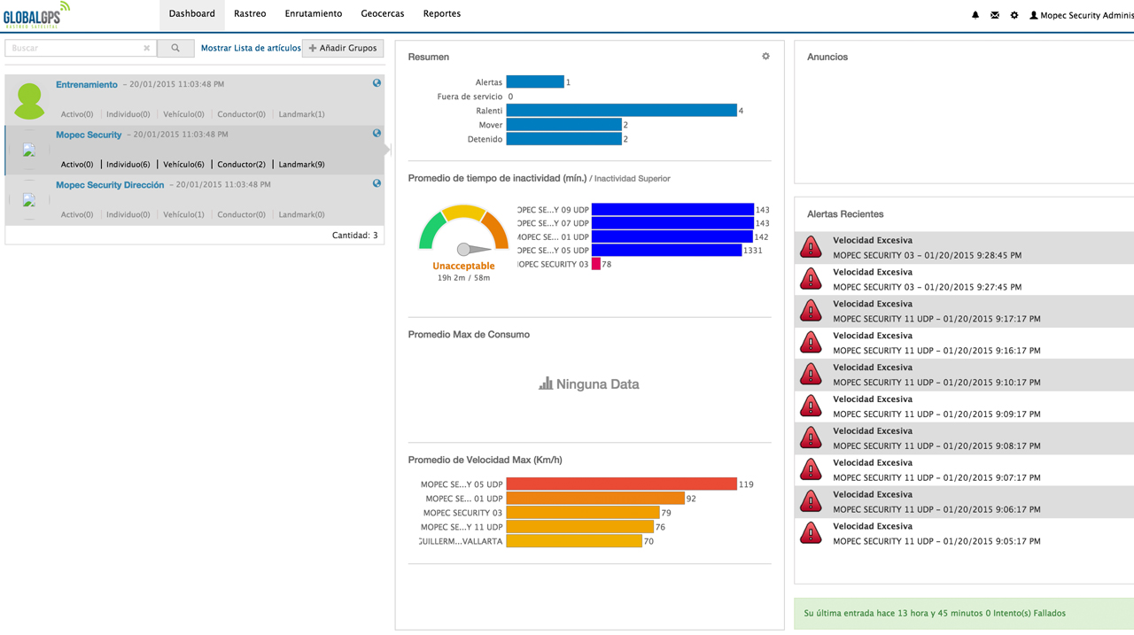Open the notifications bell icon
Viewport: 1134px width, 635px height.
[975, 15]
